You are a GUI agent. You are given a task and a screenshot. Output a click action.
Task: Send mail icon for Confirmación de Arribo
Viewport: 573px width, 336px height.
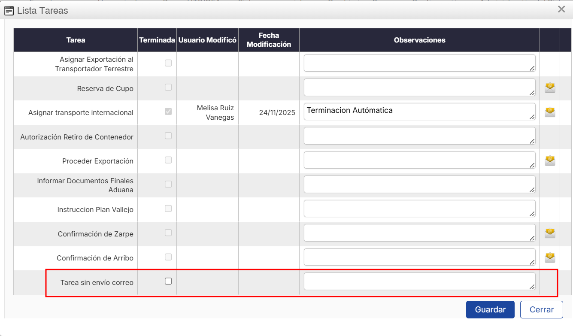[x=550, y=257]
